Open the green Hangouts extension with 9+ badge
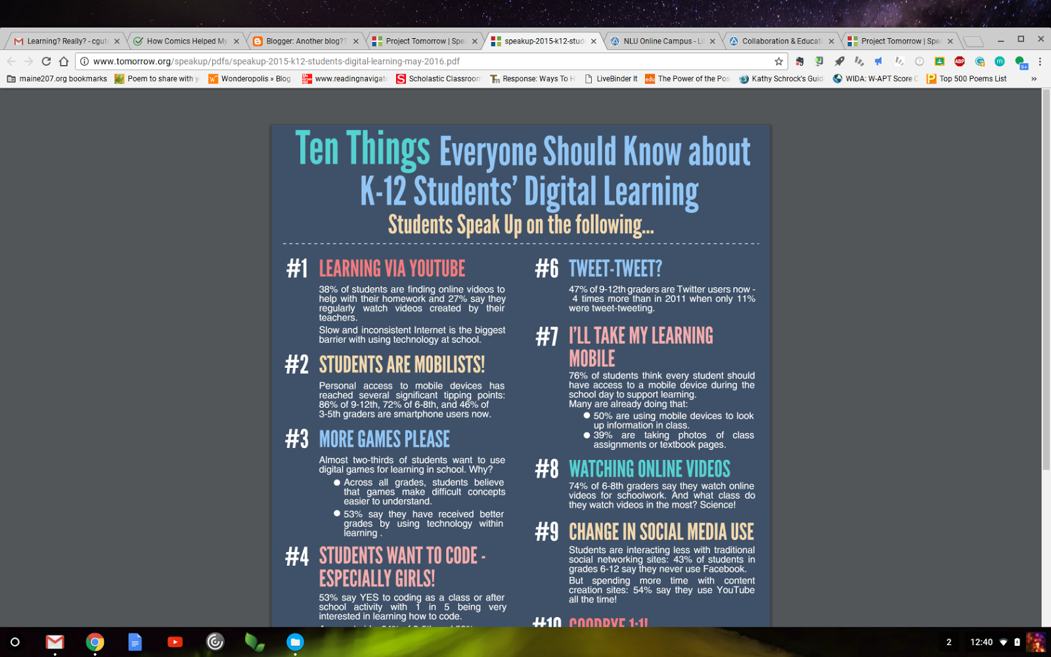 tap(1020, 62)
